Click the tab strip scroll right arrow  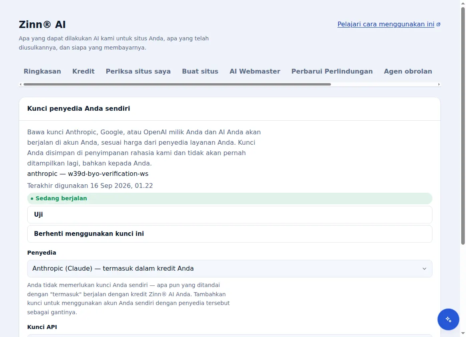point(439,84)
